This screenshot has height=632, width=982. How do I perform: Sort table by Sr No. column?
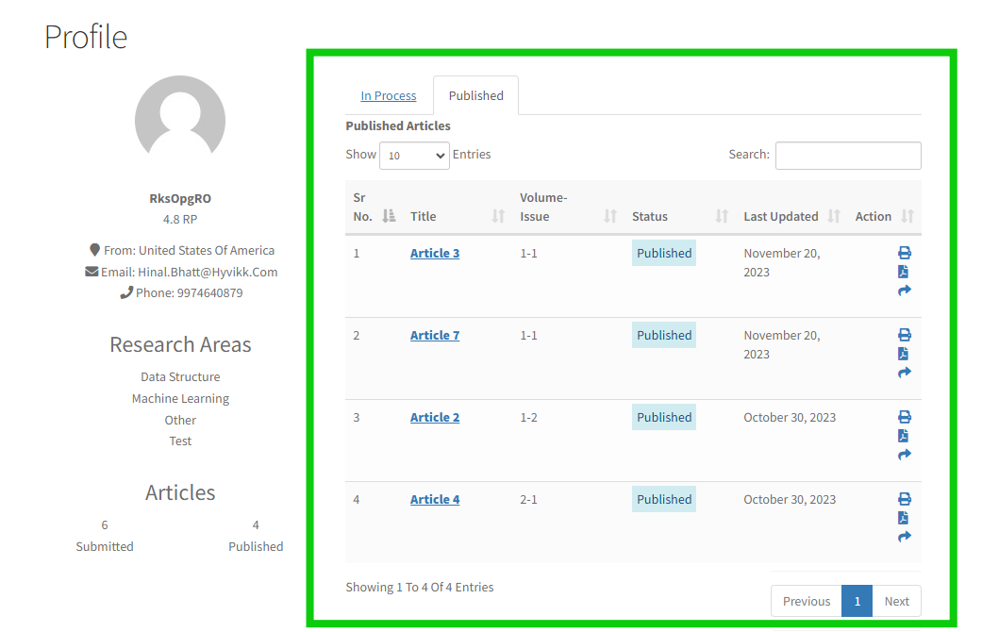(389, 216)
